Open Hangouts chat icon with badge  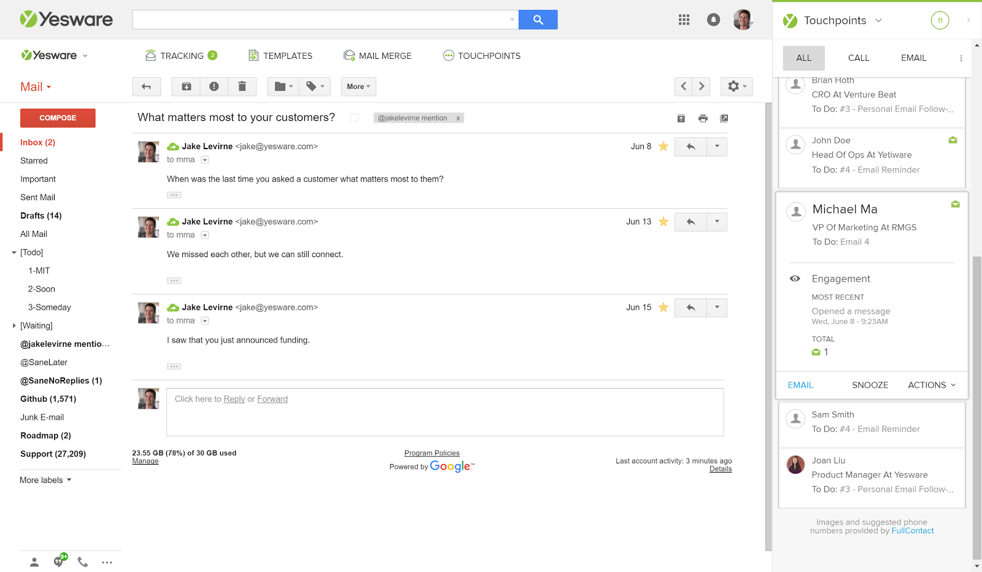[59, 561]
